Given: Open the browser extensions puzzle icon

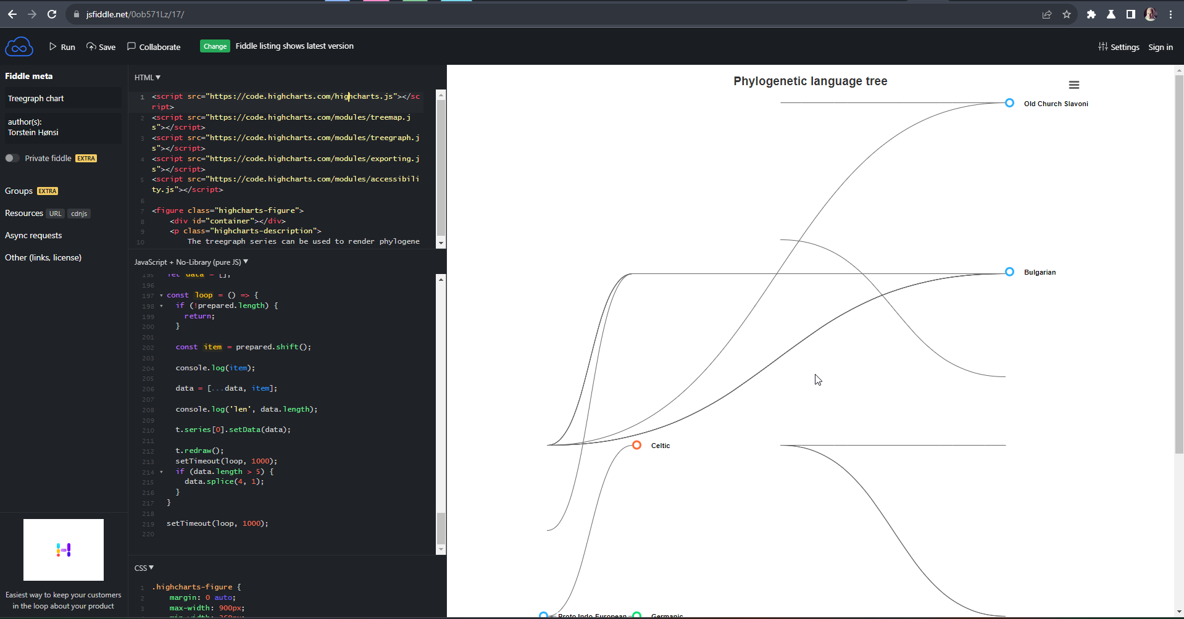Looking at the screenshot, I should pos(1090,14).
